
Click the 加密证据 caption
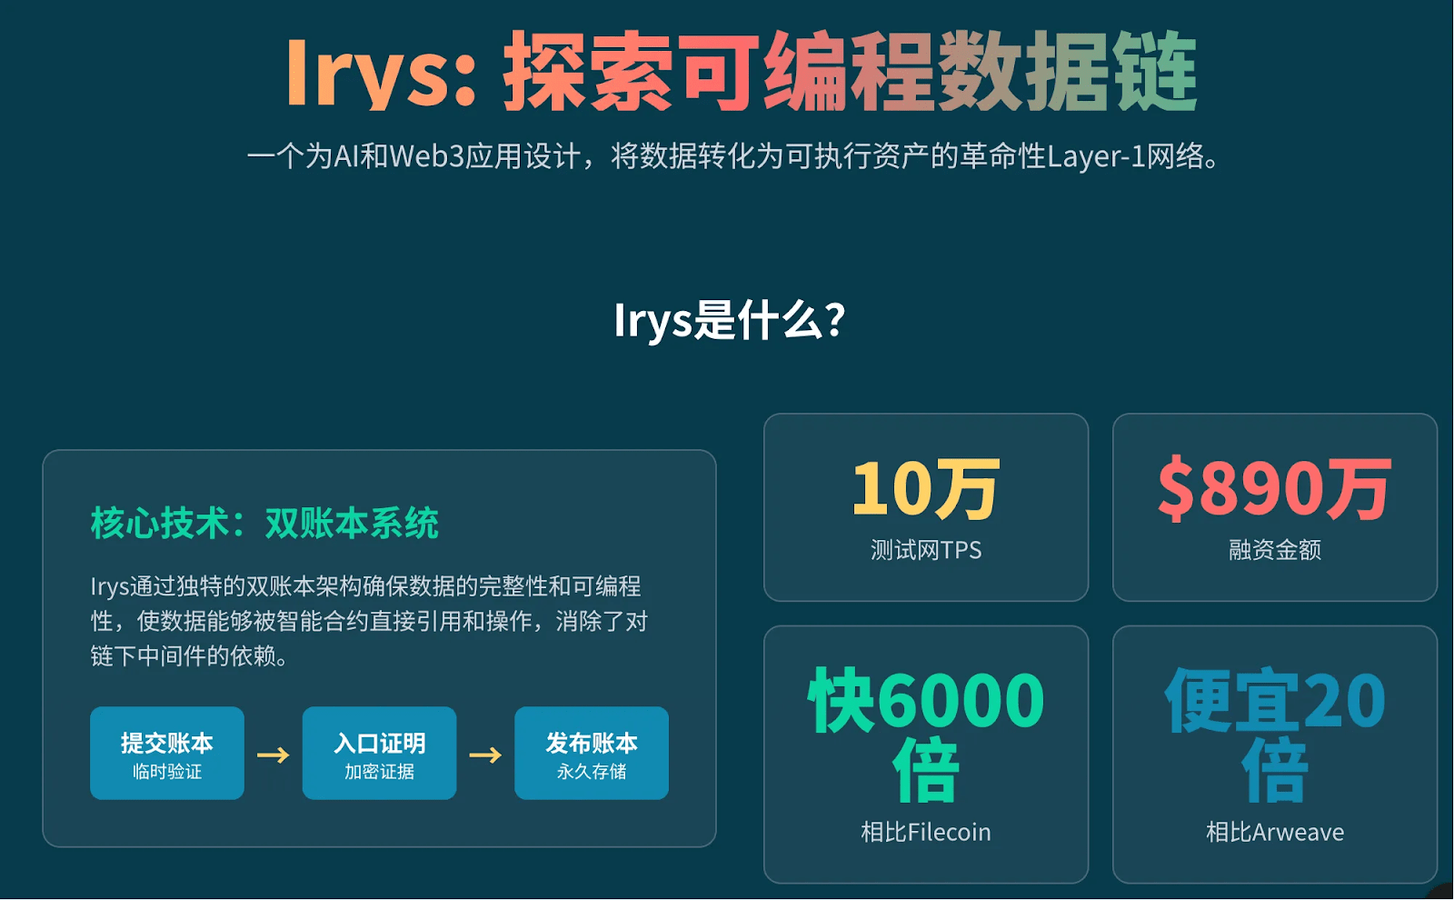point(379,772)
